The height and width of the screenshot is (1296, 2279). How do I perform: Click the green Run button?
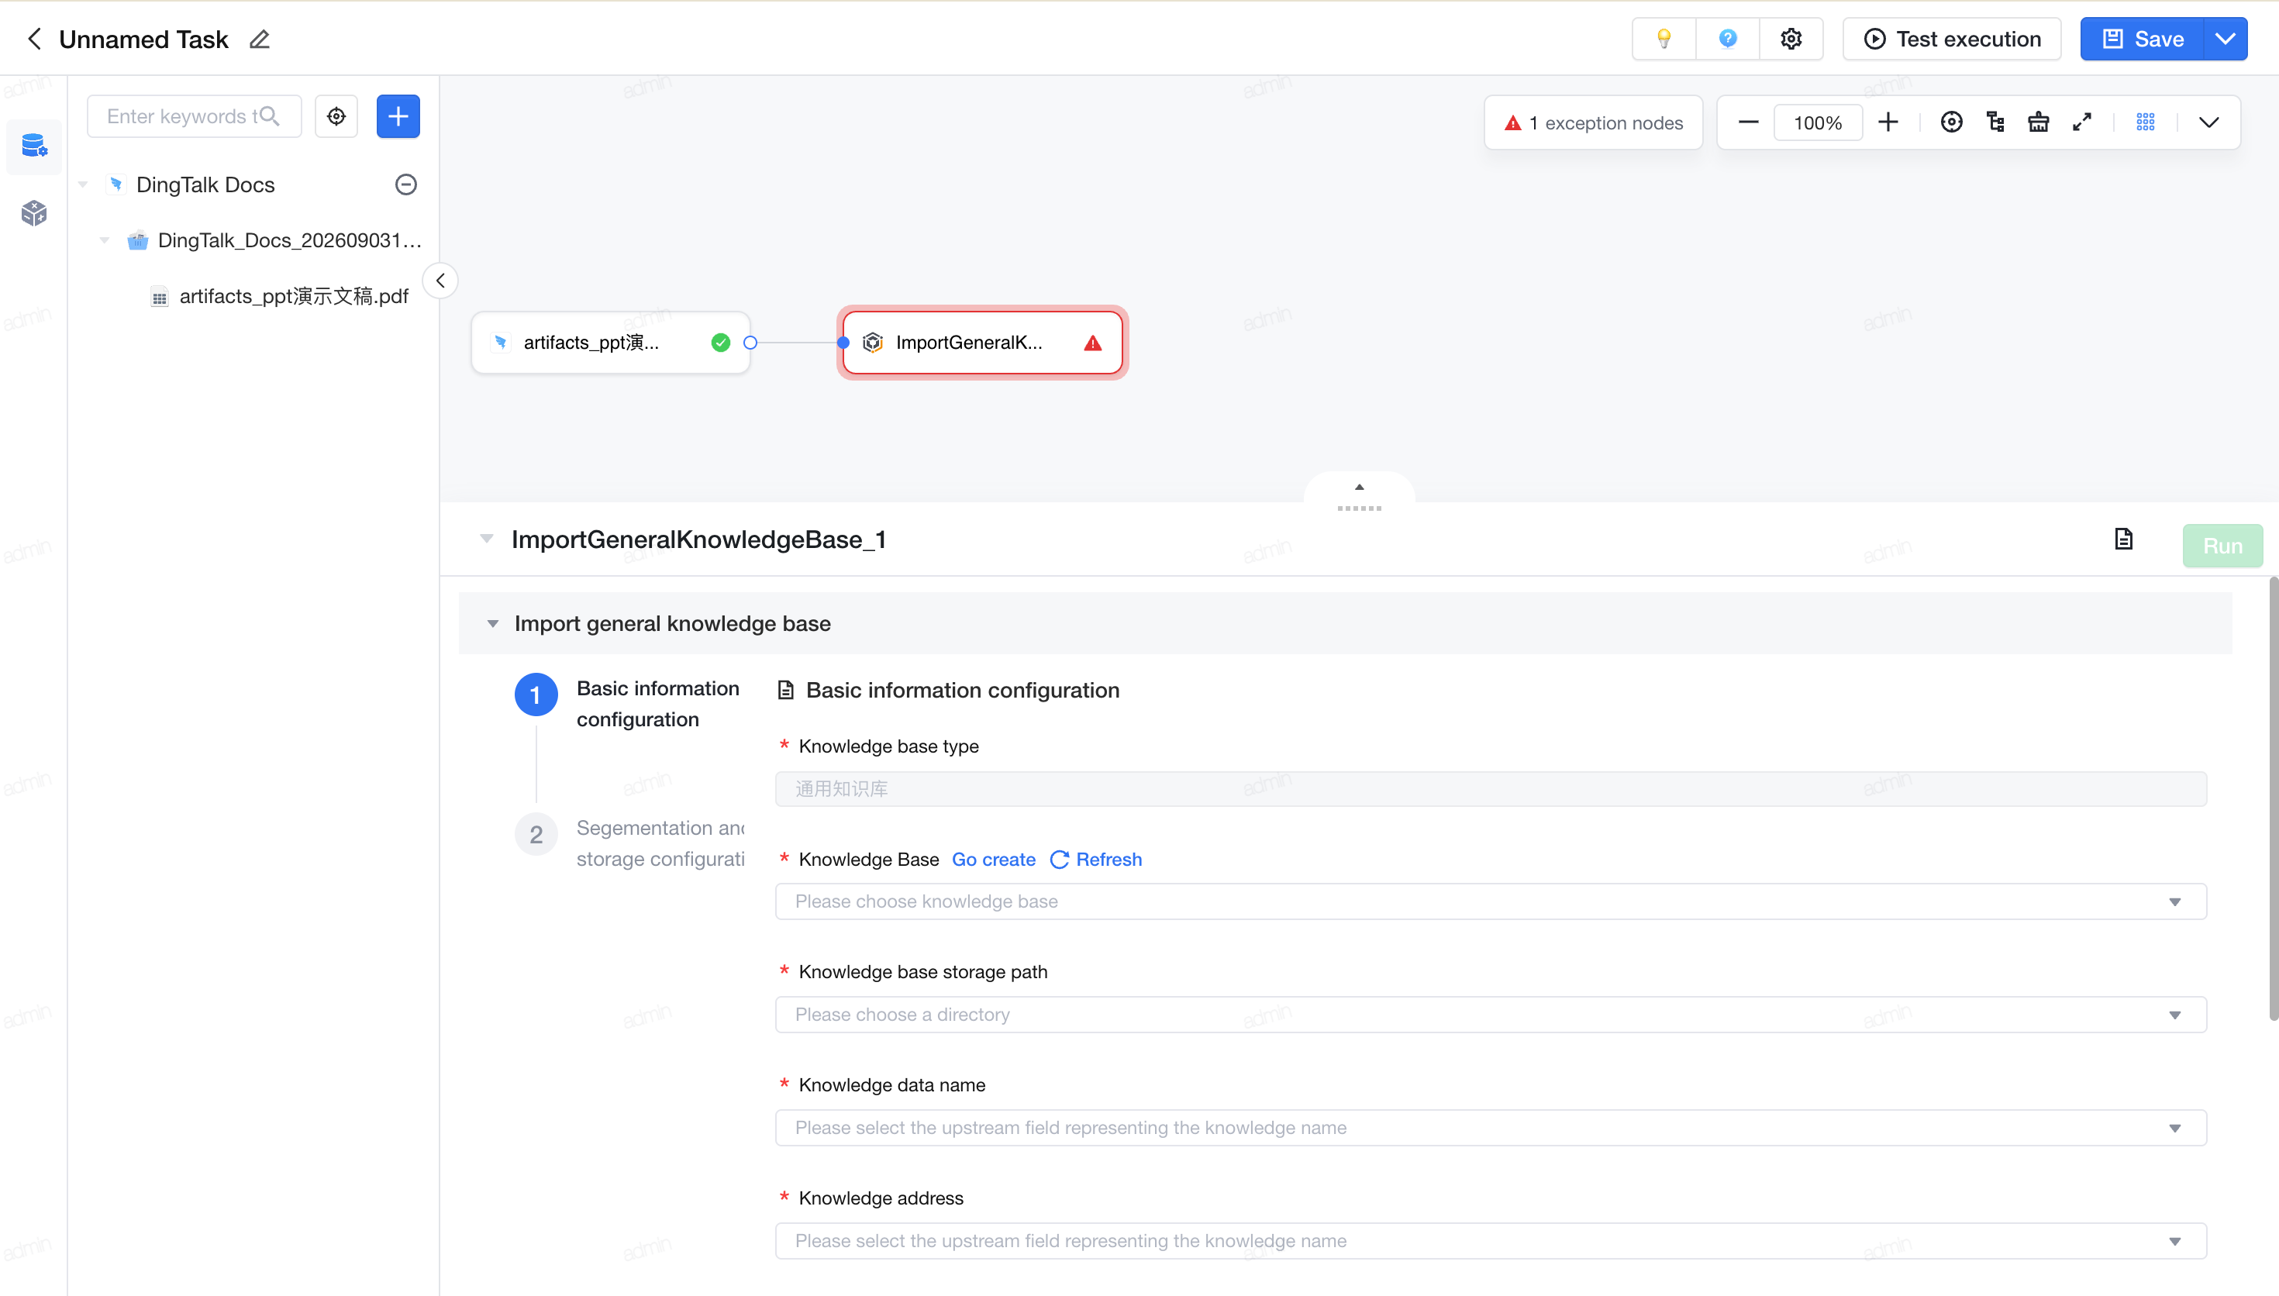(x=2222, y=546)
